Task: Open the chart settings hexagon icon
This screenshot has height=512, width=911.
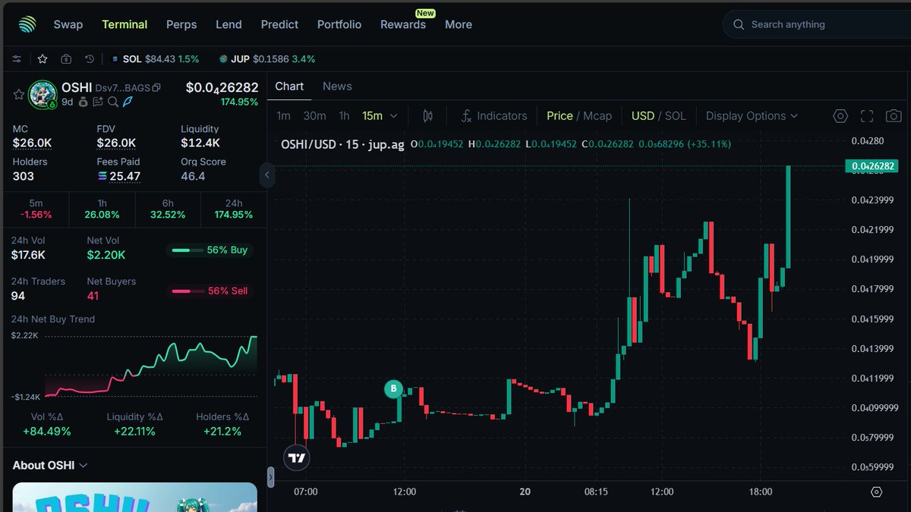Action: pyautogui.click(x=840, y=116)
